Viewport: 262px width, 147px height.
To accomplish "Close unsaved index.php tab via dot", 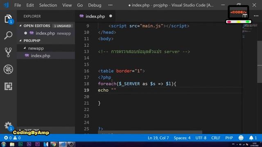I will click(111, 16).
